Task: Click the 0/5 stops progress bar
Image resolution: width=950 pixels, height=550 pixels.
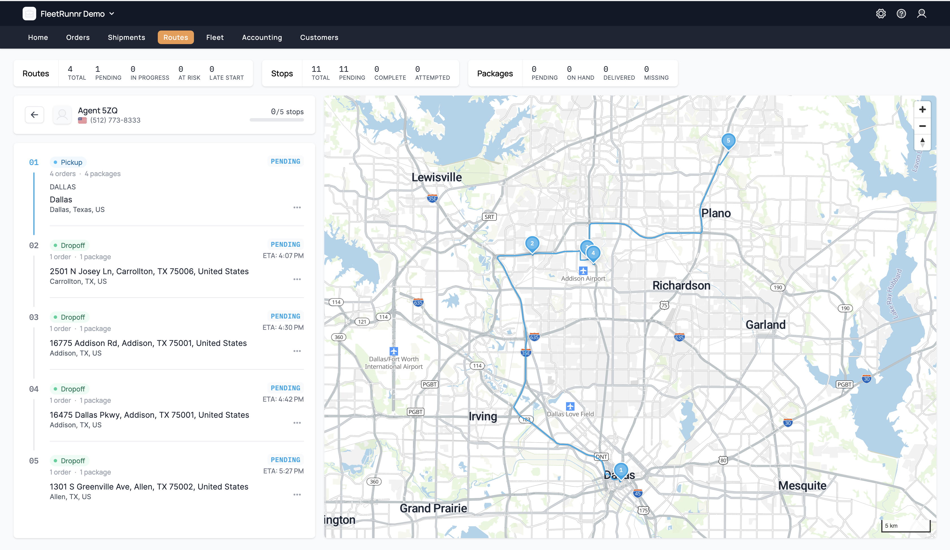Action: coord(277,120)
